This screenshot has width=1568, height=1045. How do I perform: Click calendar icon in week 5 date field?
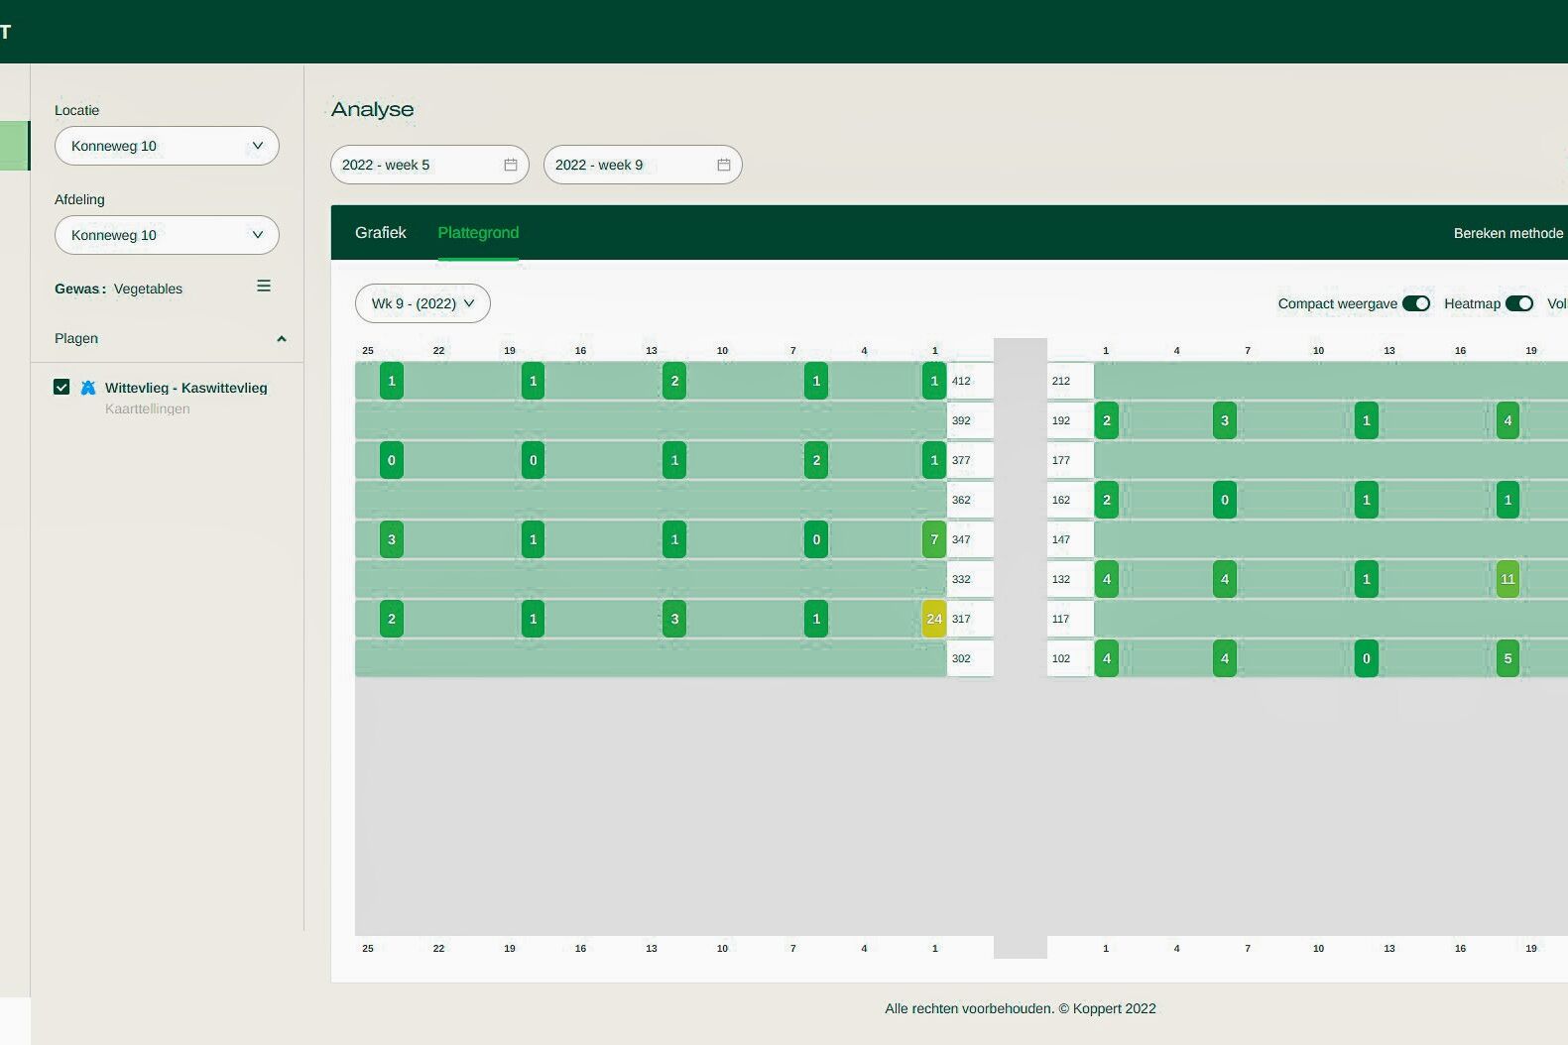point(511,165)
